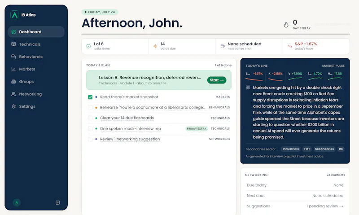Click the MARKET PULSE label
This screenshot has height=215, width=359.
pyautogui.click(x=333, y=66)
